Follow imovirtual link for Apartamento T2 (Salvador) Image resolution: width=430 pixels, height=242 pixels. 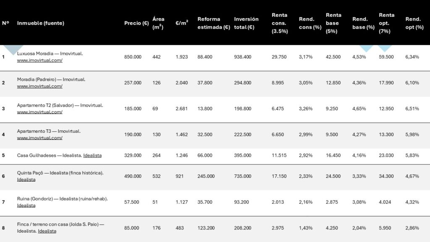tap(39, 112)
